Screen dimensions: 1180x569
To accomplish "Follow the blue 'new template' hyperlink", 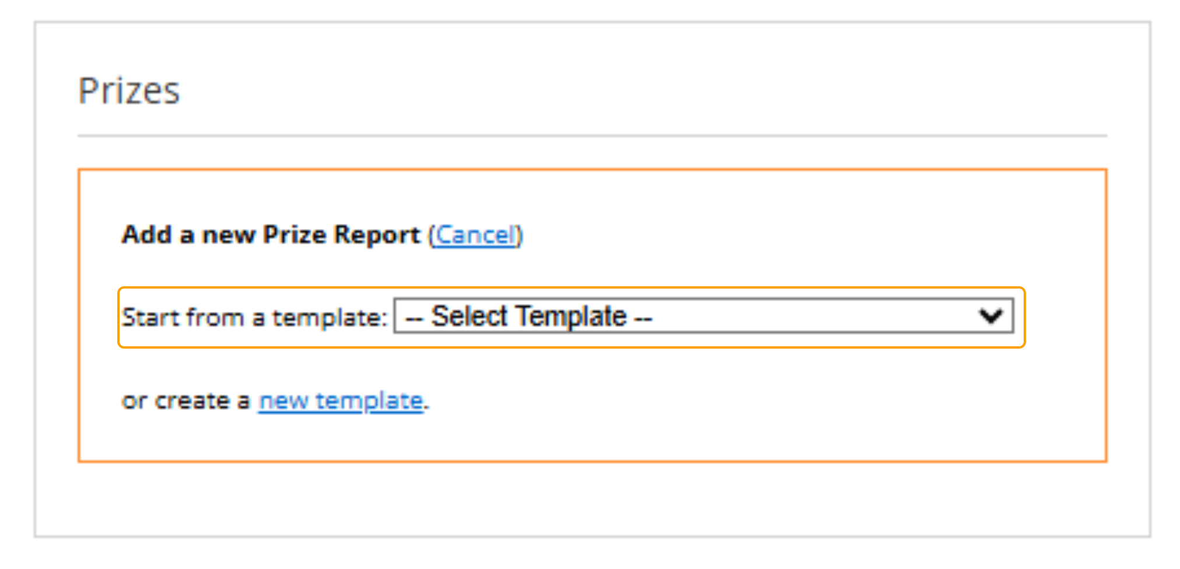I will tap(341, 401).
